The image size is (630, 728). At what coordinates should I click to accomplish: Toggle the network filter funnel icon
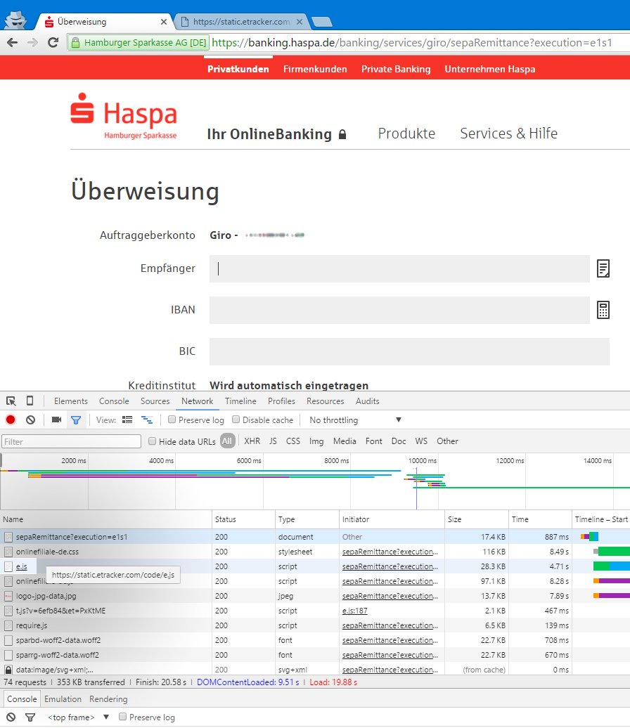pos(76,420)
